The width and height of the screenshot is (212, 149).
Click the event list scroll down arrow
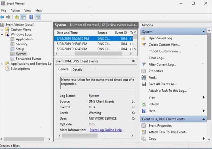tap(135, 49)
